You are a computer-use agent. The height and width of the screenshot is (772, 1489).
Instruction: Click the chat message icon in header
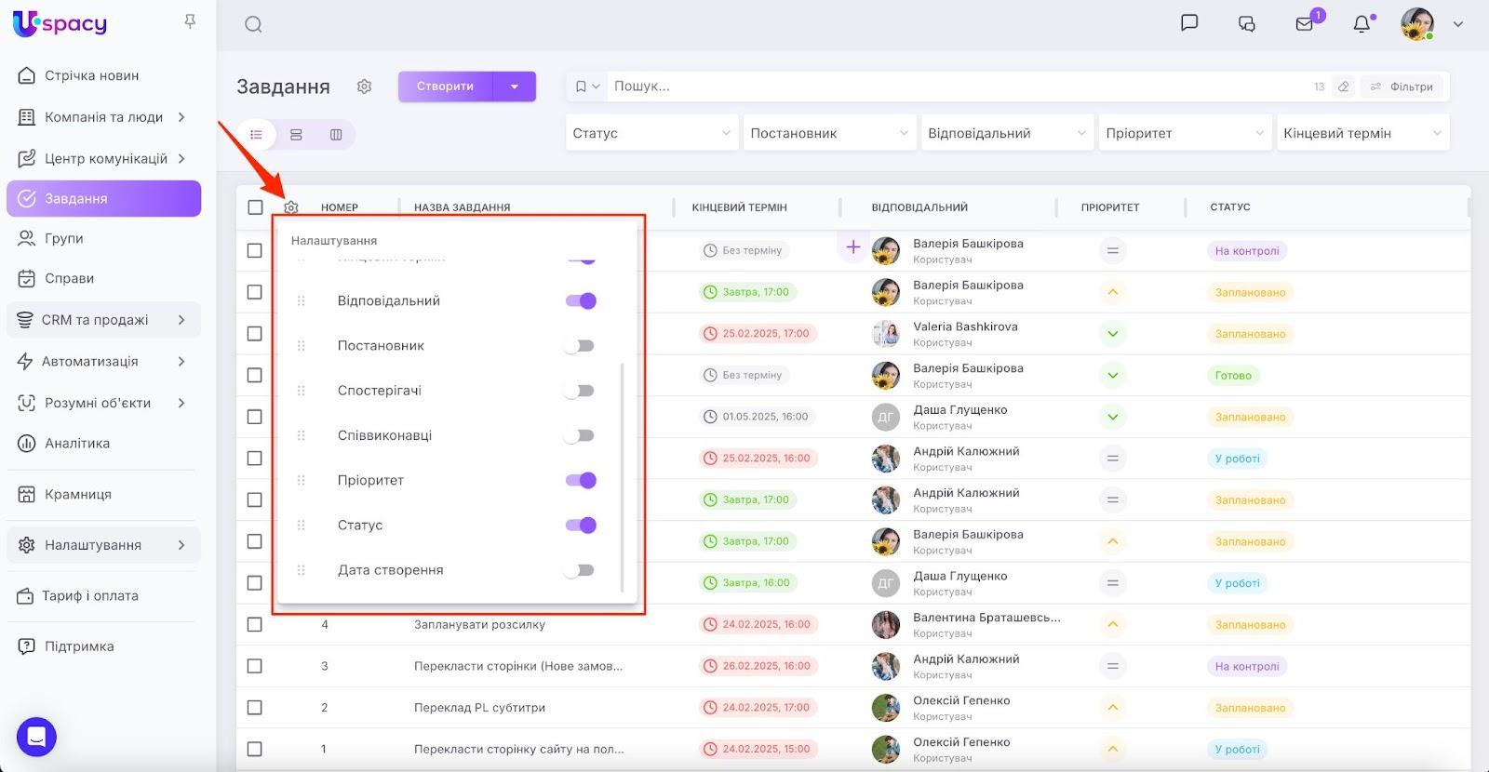pyautogui.click(x=1188, y=23)
